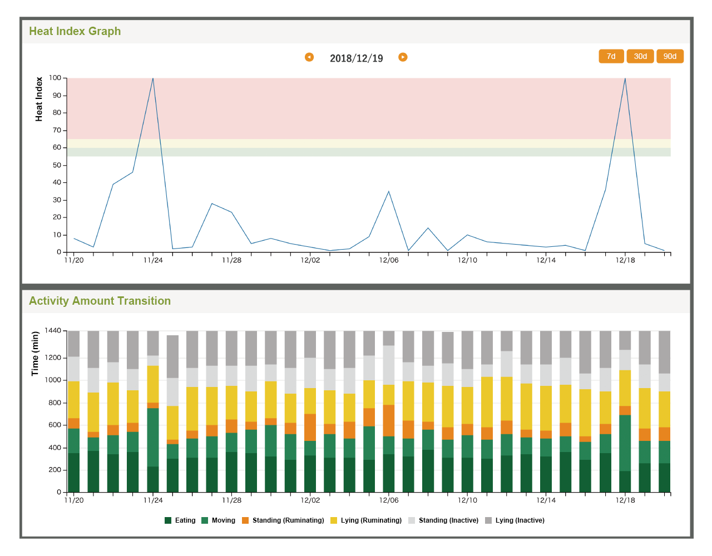Click the Heat Index Graph heading

[75, 31]
